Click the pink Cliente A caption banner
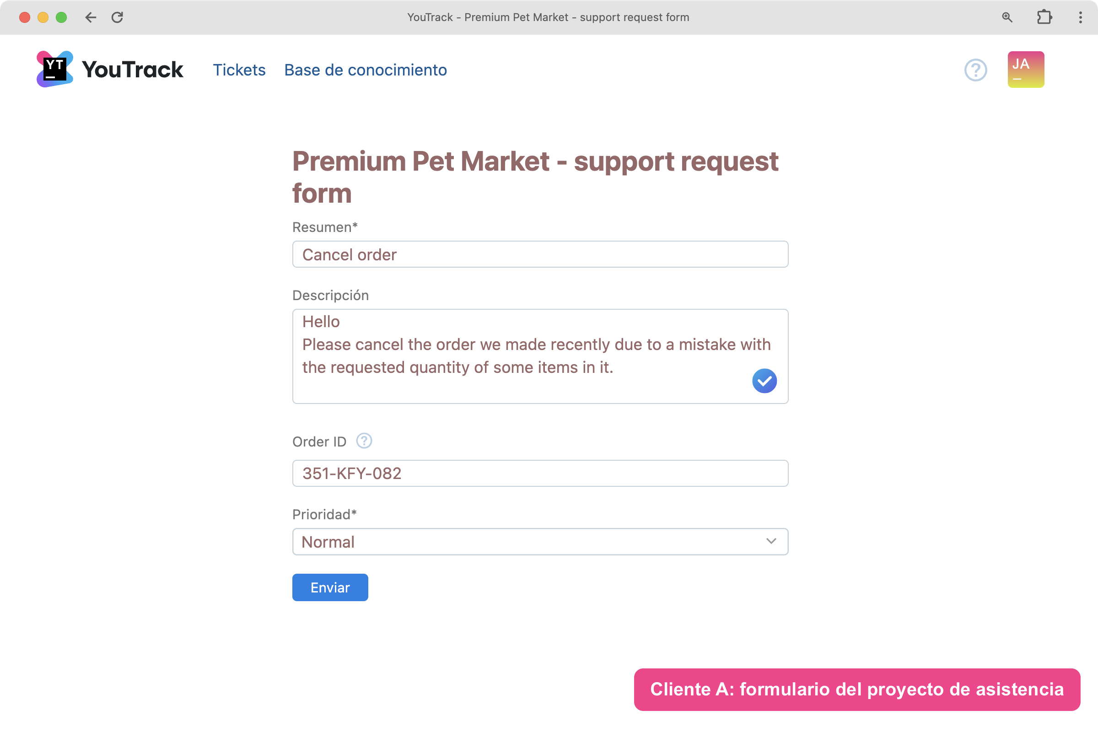 point(856,689)
